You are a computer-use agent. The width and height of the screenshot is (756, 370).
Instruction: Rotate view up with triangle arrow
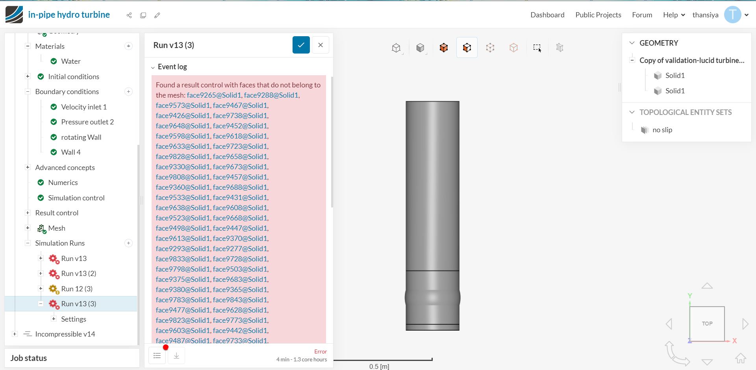707,286
